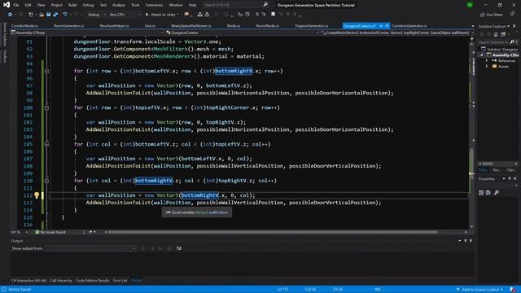Viewport: 521px width, 293px height.
Task: Close the Output panel
Action: point(471,241)
